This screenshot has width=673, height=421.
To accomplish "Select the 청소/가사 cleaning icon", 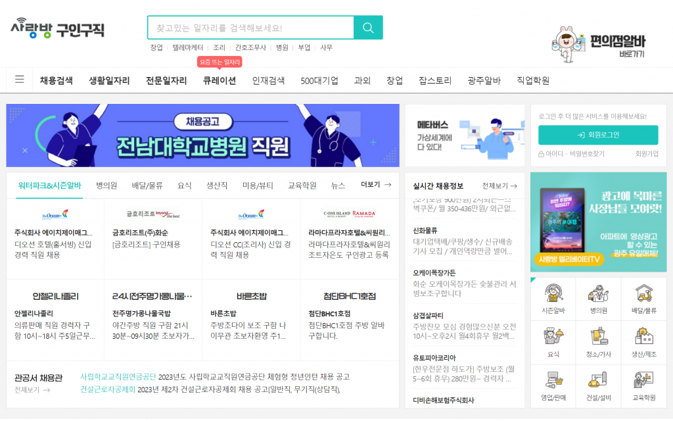I will click(598, 342).
